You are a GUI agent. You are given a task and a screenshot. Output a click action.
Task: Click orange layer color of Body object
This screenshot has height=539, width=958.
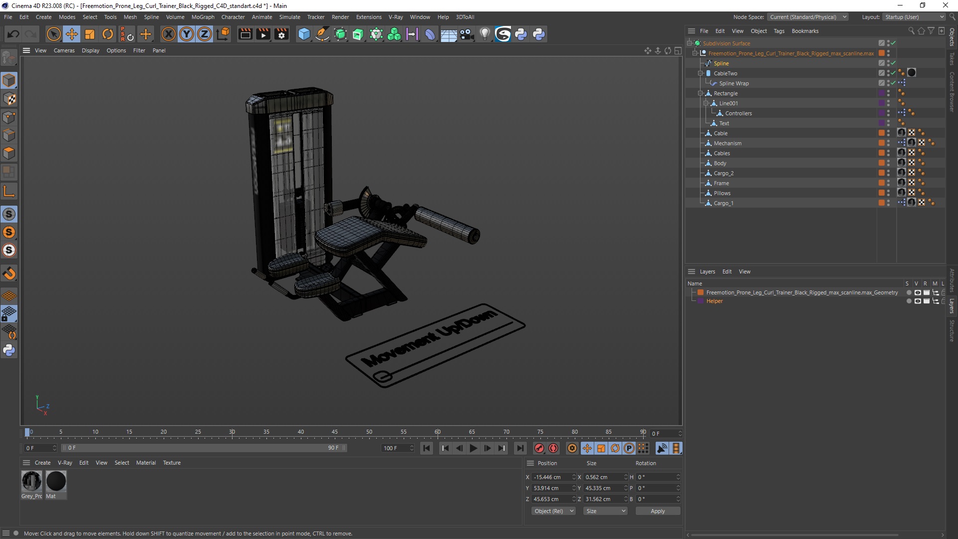882,163
